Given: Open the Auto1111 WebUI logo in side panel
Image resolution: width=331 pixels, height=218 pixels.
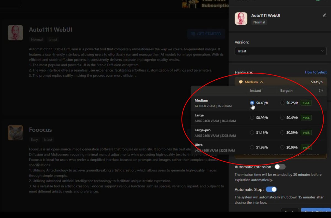Looking at the screenshot, I should pyautogui.click(x=241, y=19).
